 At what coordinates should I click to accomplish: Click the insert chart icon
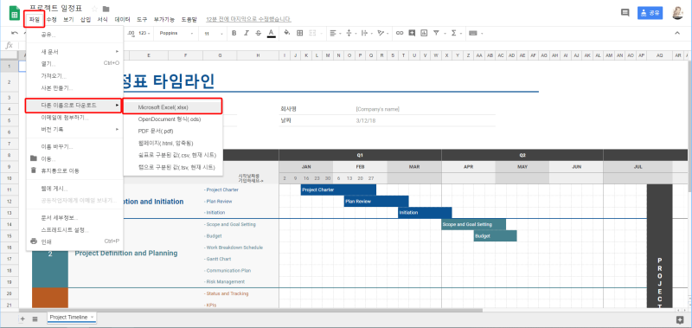click(424, 33)
